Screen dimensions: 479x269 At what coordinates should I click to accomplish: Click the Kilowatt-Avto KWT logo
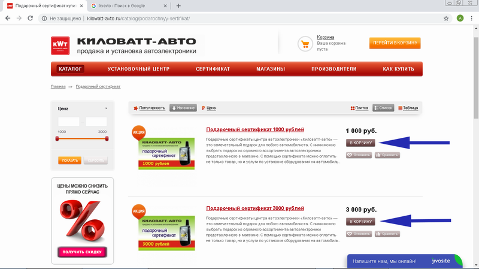click(x=60, y=46)
